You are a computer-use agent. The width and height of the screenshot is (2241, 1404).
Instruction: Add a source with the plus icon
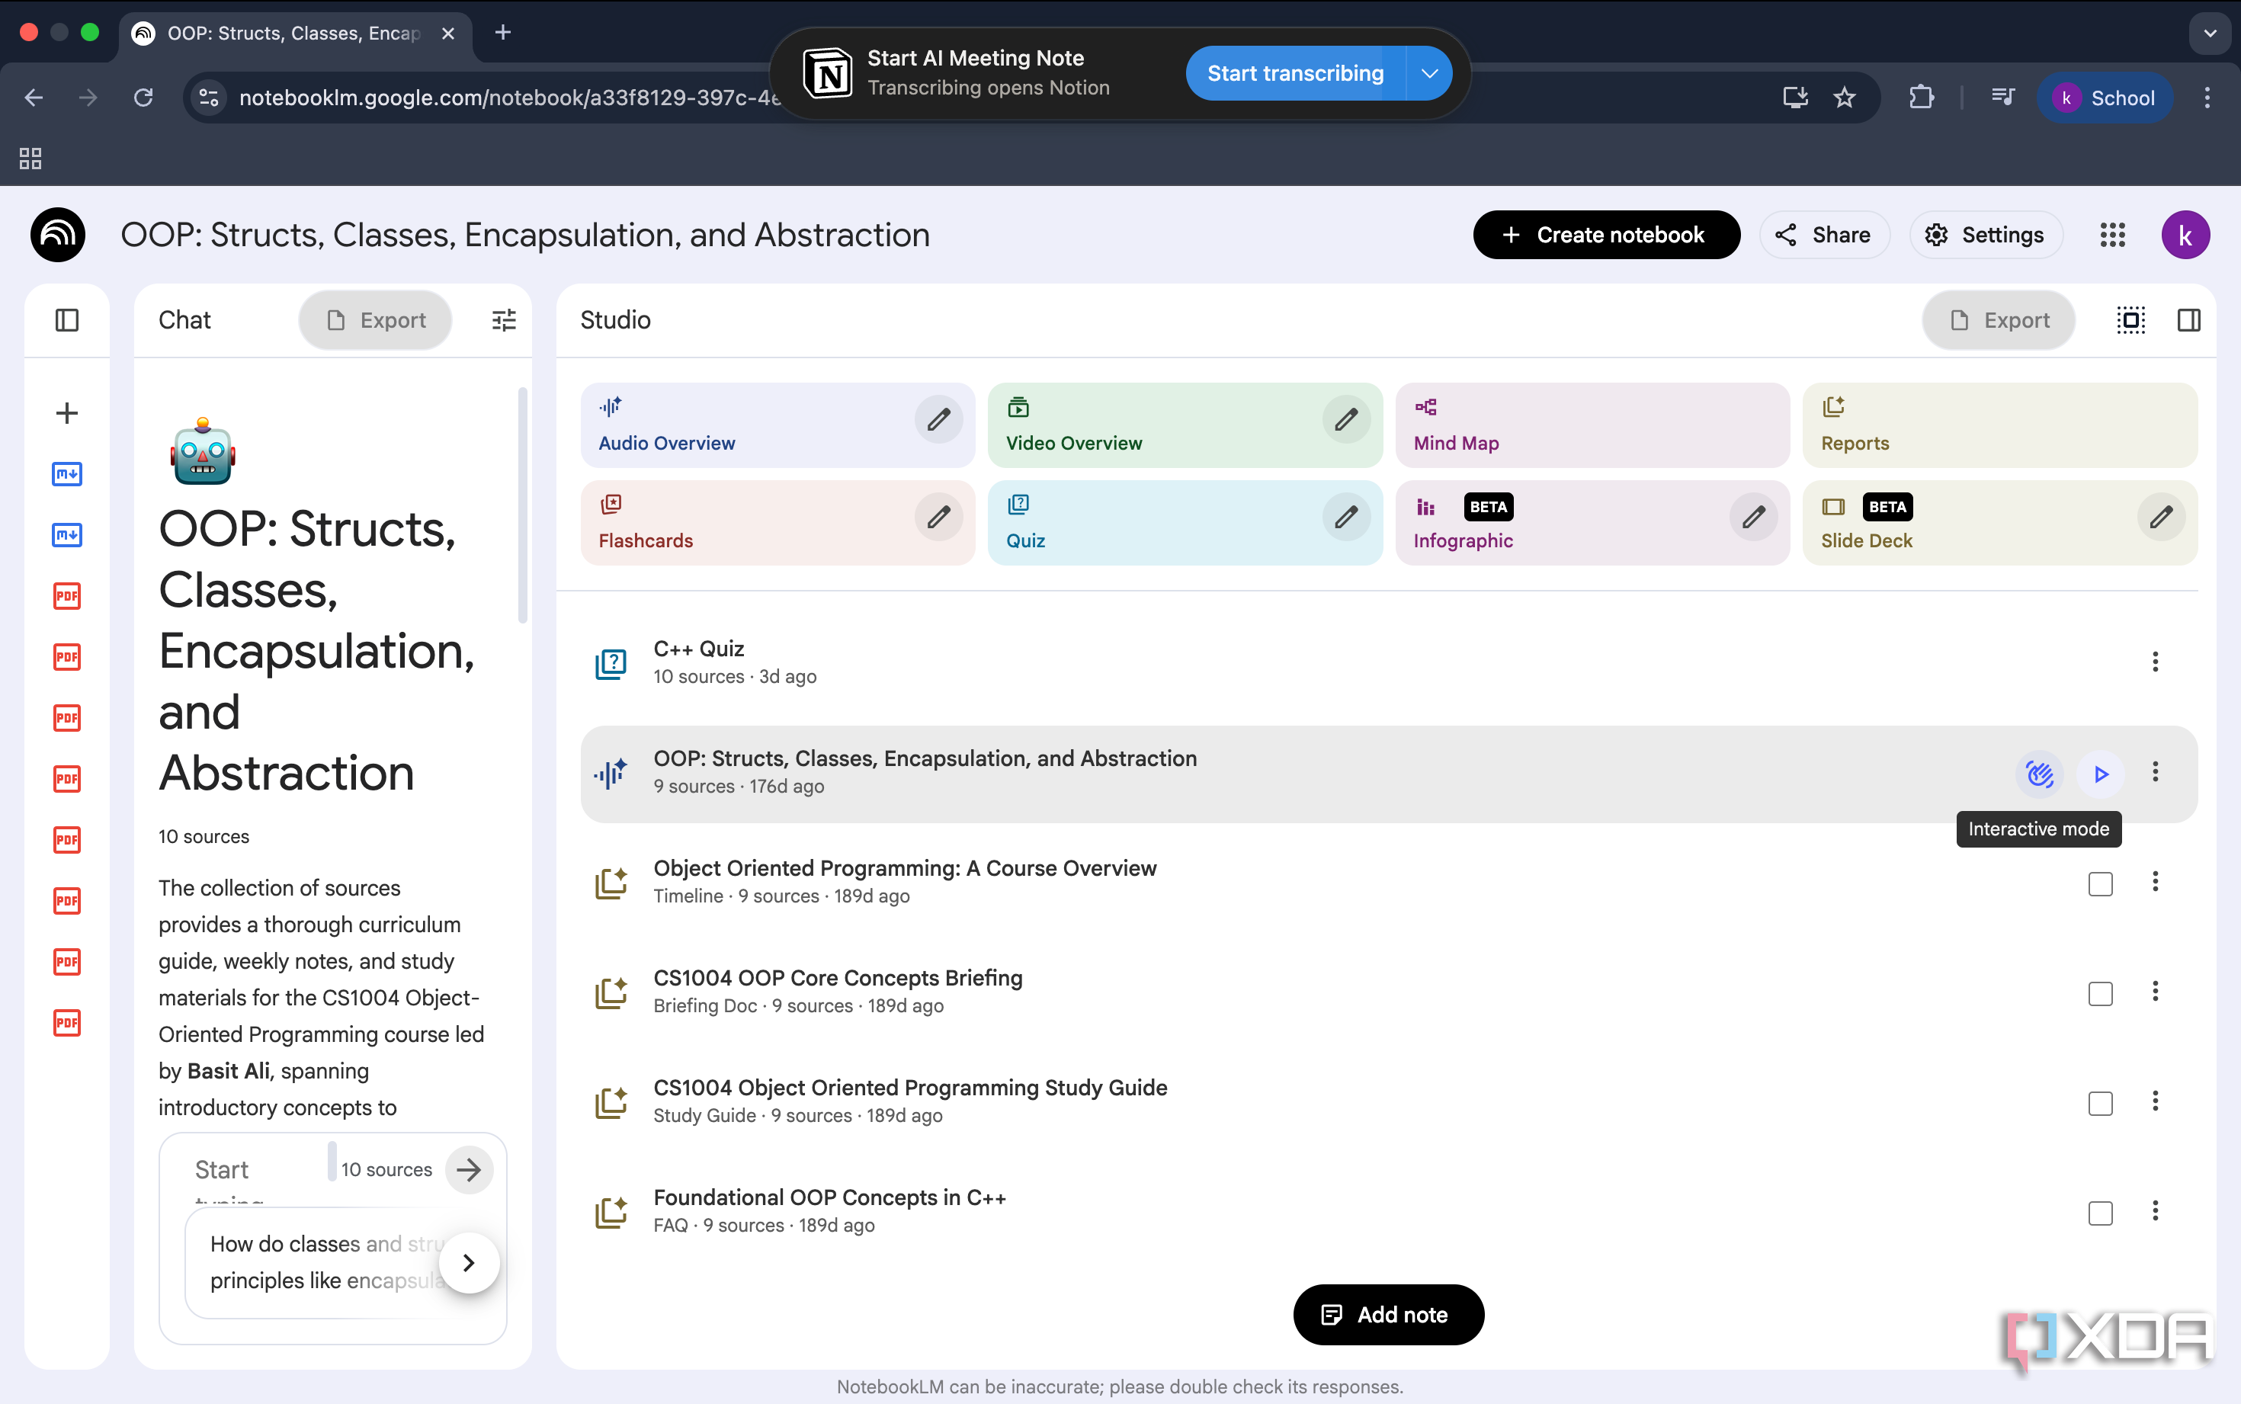tap(67, 413)
